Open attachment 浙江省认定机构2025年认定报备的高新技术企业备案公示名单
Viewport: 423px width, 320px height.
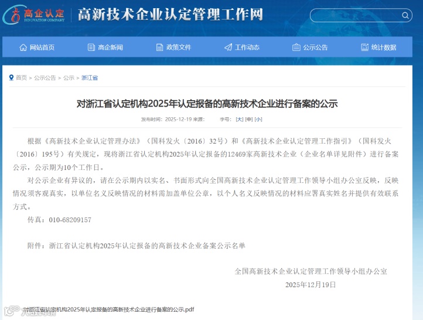tap(147, 246)
